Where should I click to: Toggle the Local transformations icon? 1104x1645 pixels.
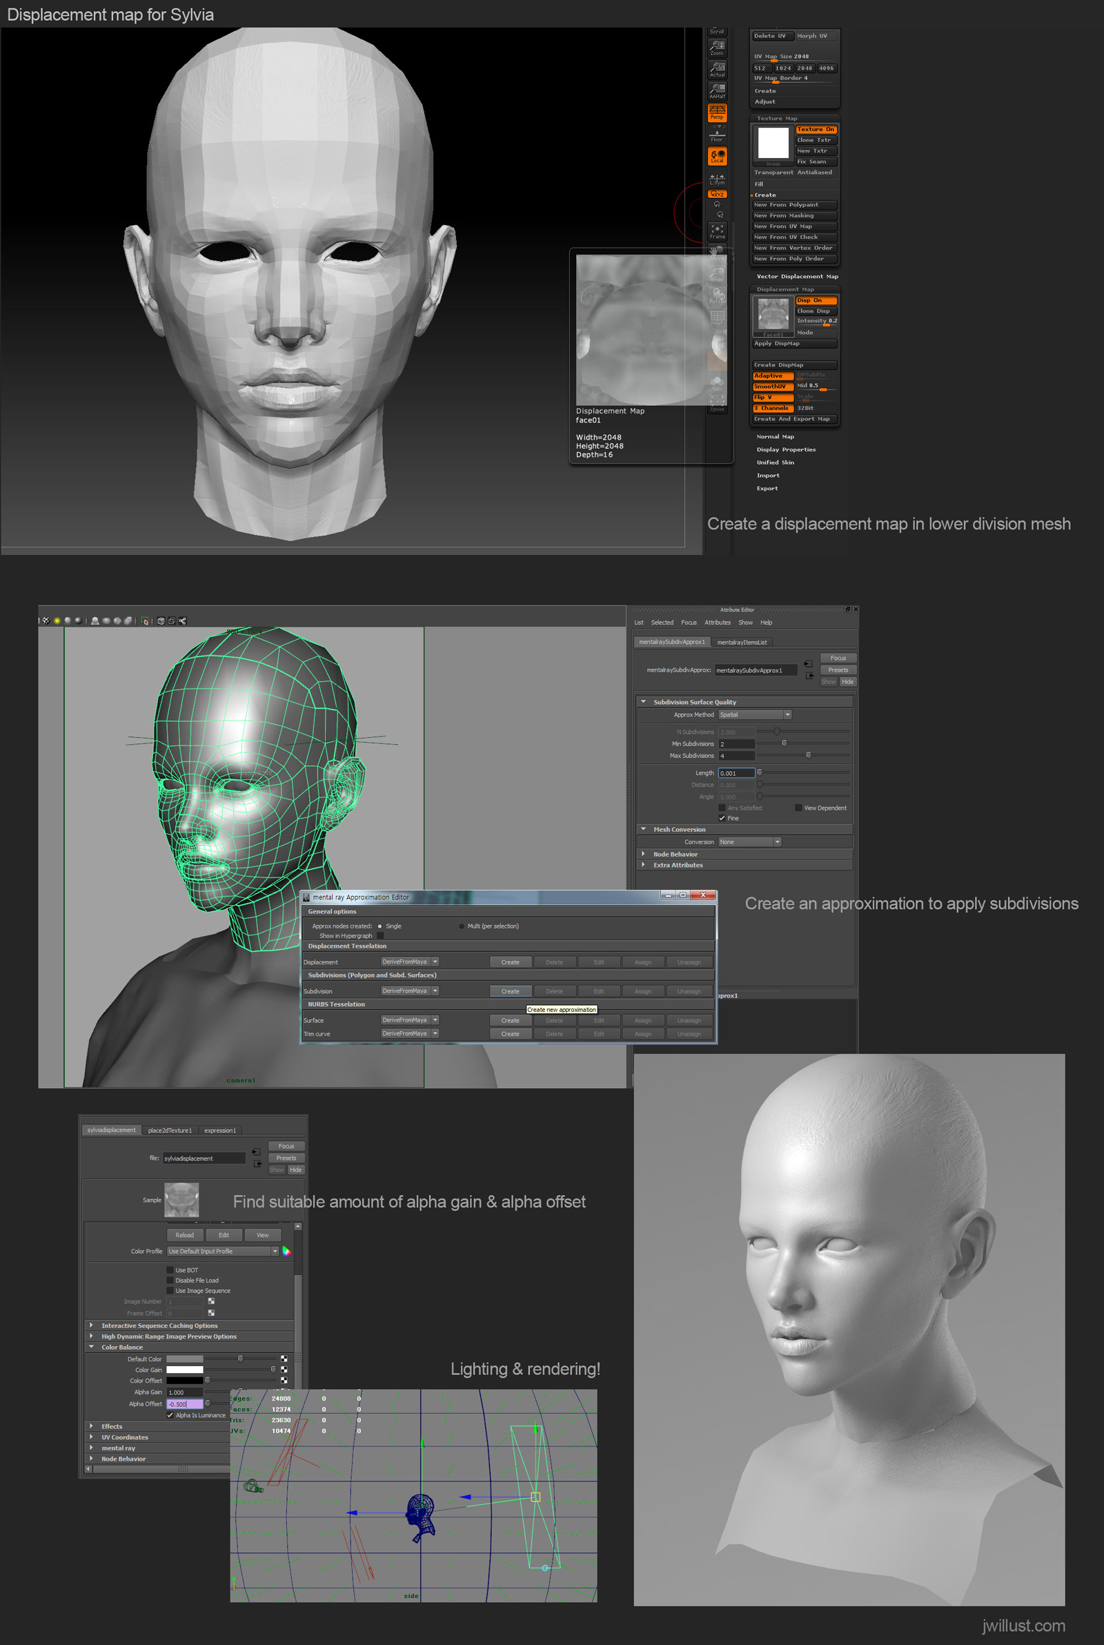717,156
